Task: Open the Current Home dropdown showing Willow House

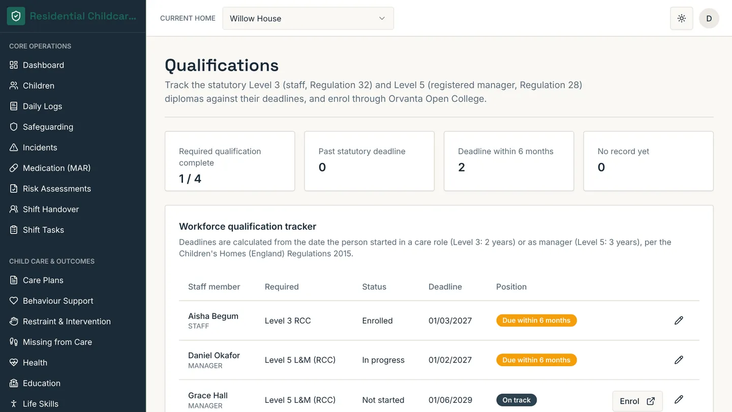Action: [308, 18]
